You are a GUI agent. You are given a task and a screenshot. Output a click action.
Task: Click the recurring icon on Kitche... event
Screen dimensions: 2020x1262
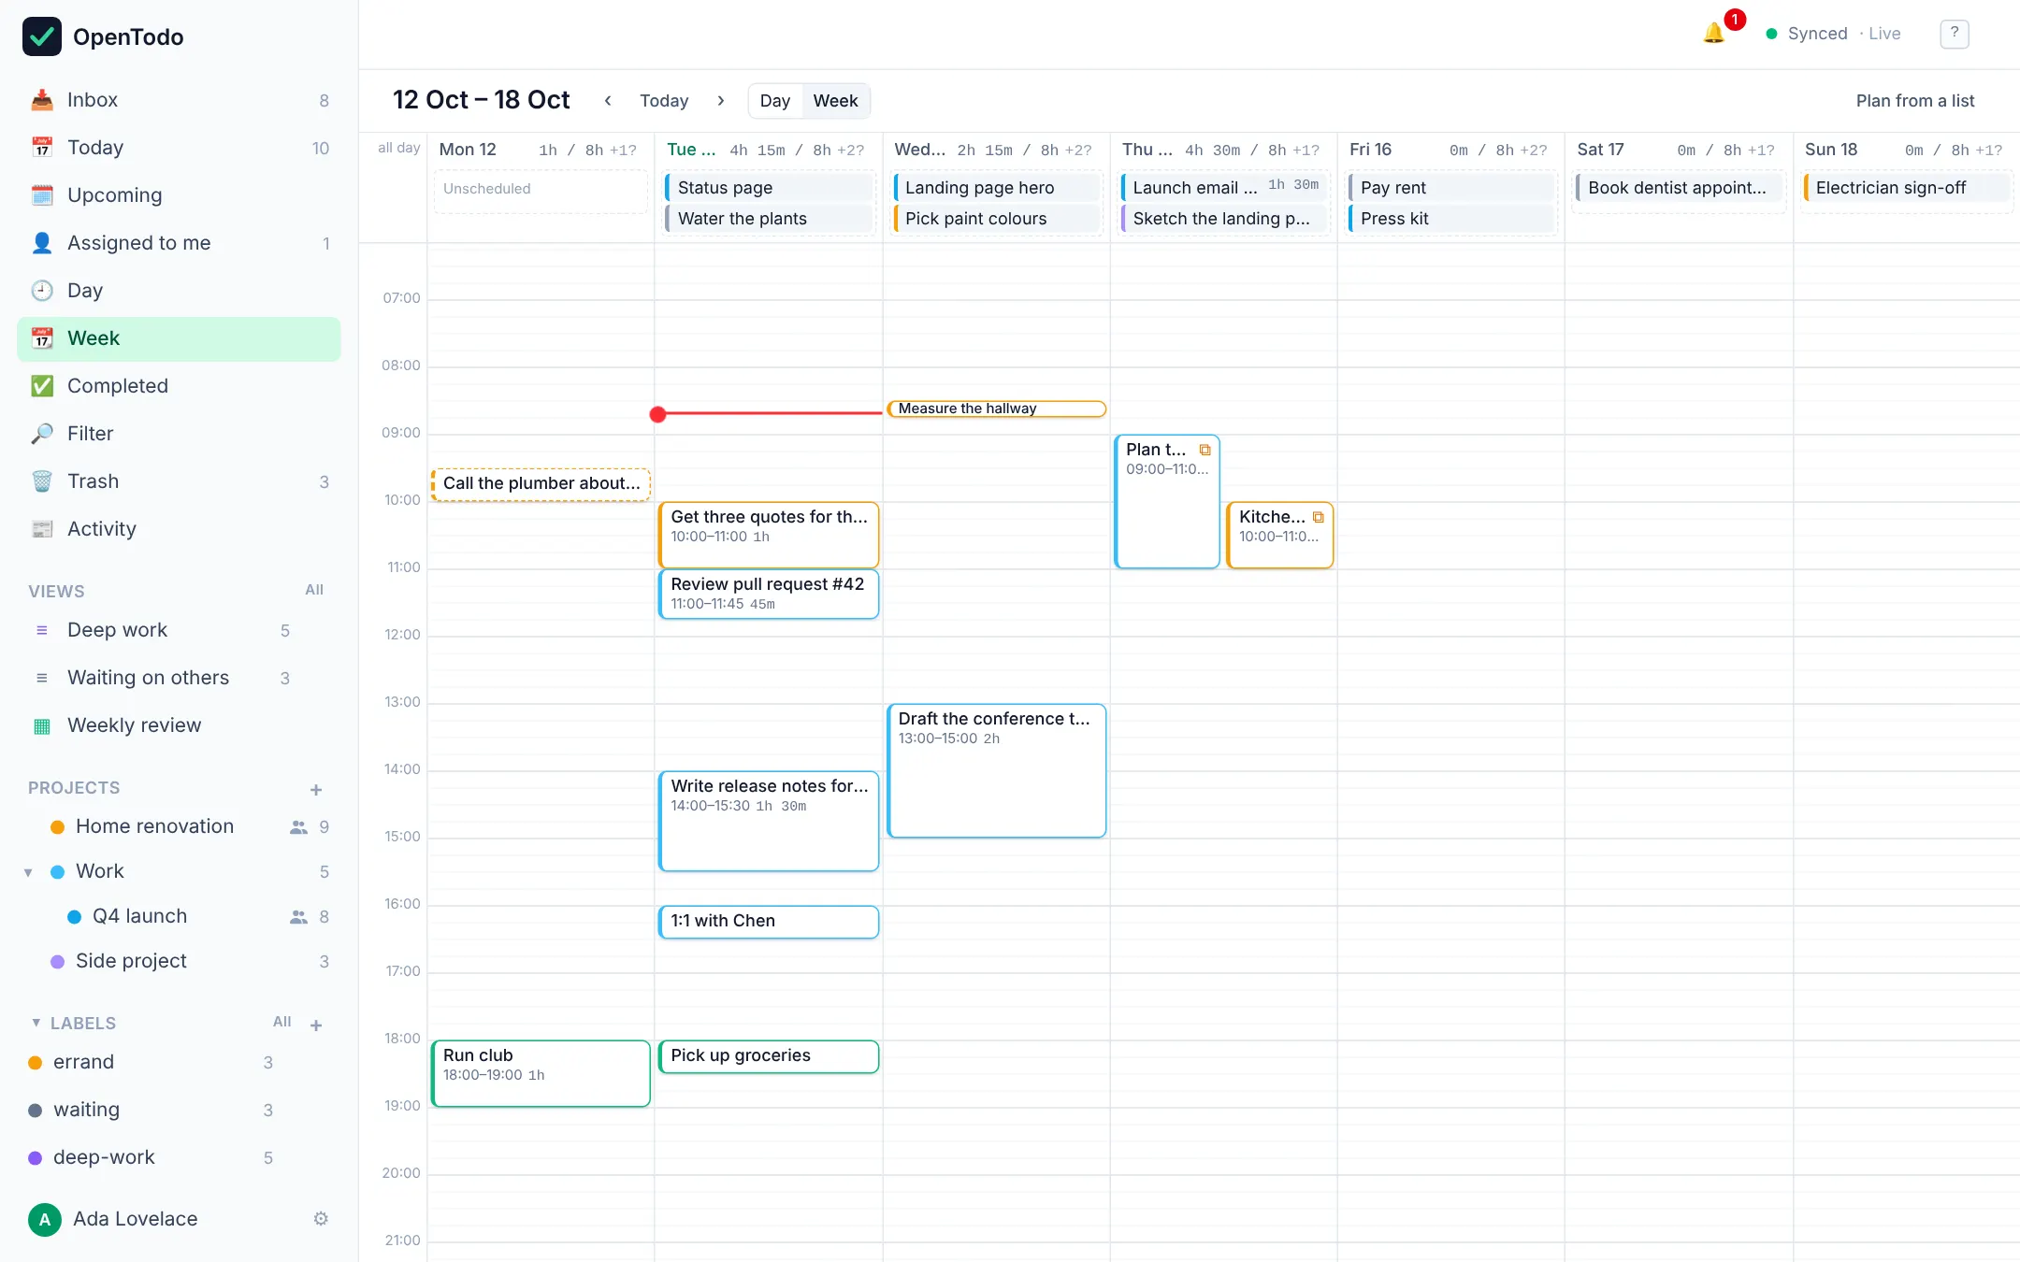(x=1319, y=517)
